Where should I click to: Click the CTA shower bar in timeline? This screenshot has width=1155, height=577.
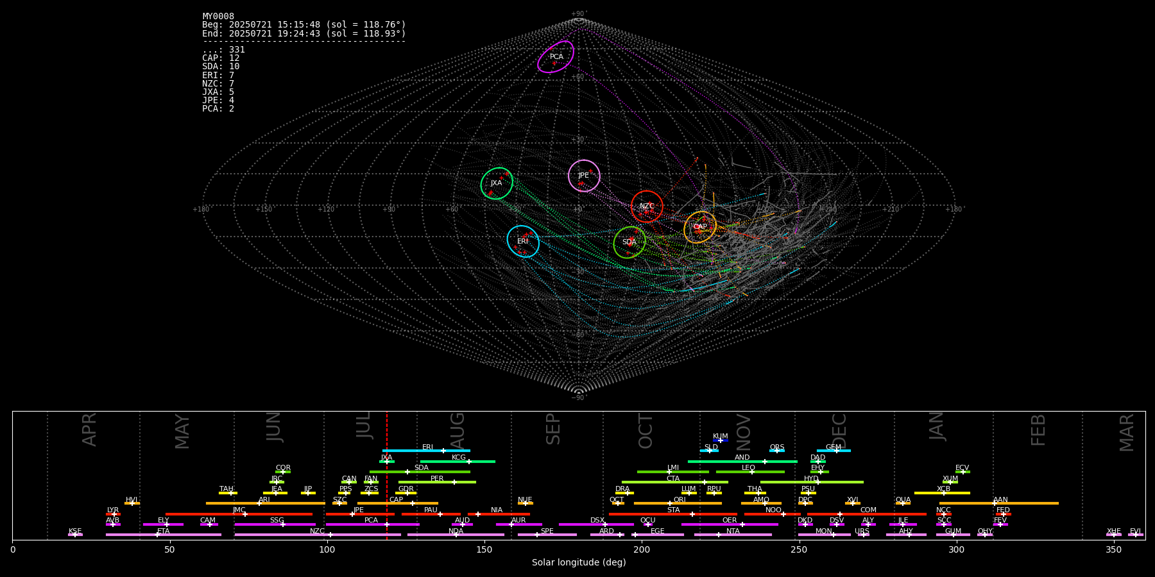pos(675,482)
